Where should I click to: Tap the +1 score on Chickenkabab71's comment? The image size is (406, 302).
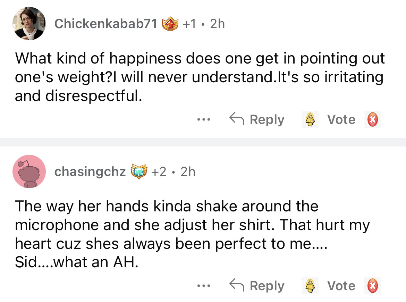click(x=190, y=24)
